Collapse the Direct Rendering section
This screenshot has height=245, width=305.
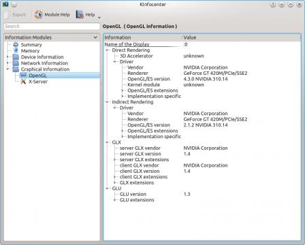click(x=107, y=50)
